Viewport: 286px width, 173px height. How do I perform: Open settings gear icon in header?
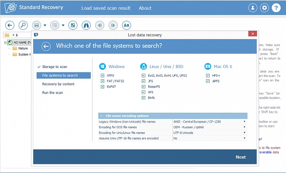[x=264, y=8]
